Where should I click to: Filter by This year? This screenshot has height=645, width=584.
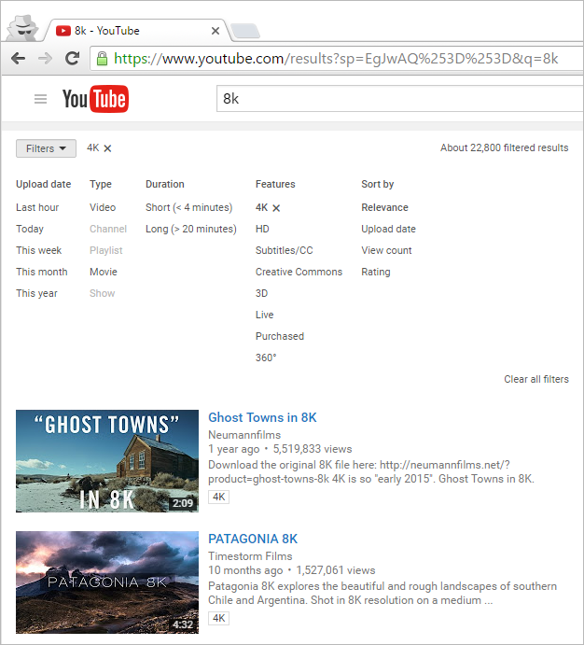pos(36,293)
